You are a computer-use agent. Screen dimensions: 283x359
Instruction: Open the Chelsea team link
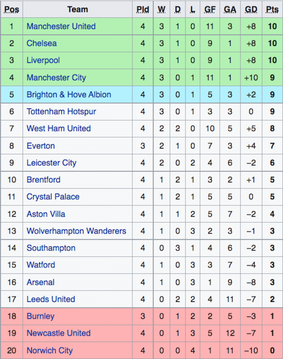pyautogui.click(x=42, y=43)
